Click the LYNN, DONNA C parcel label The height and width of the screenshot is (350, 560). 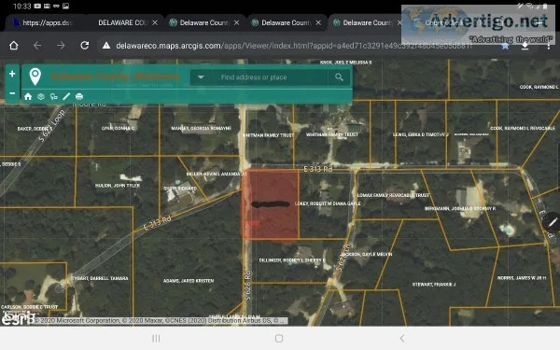coord(119,128)
